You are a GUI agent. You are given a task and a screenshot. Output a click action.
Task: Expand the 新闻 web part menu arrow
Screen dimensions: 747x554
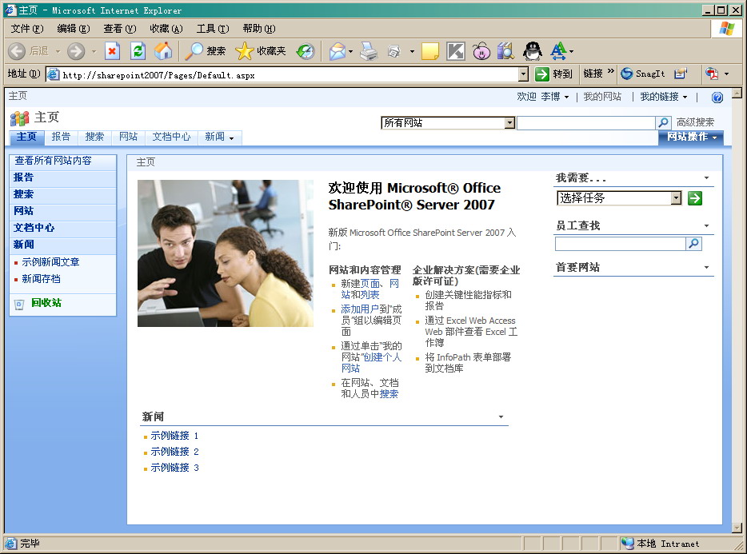[x=501, y=416]
